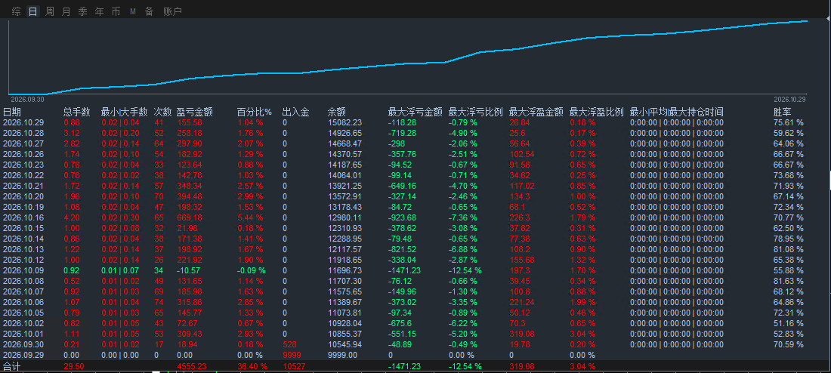Select the 2026.10.09 loss row
Screen dimensions: 831x373
tap(415, 270)
